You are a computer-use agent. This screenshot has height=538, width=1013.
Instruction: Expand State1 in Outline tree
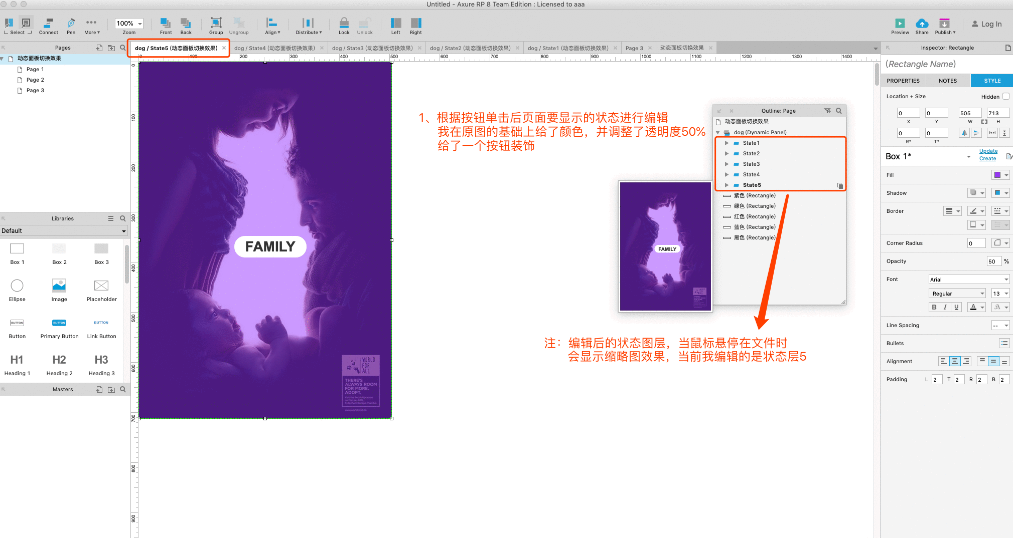point(726,143)
